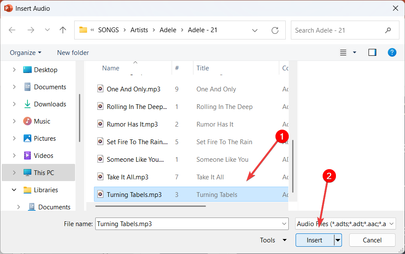Viewport: 405px width, 254px height.
Task: Focus the Search Adele - 21 box
Action: (x=345, y=30)
